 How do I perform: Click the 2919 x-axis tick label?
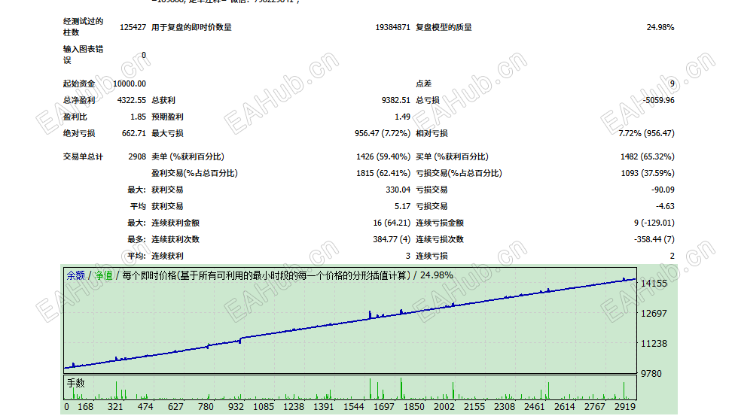[625, 407]
